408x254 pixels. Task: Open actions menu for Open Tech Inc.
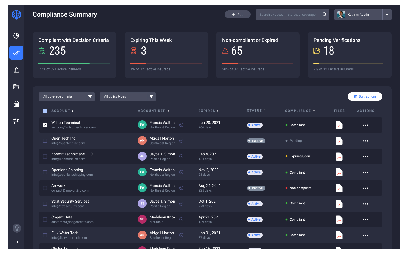coord(366,141)
